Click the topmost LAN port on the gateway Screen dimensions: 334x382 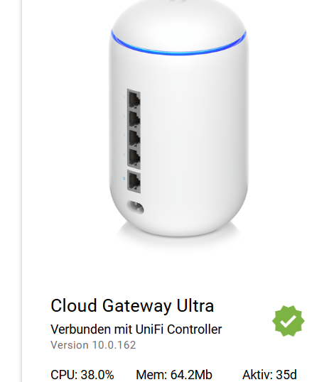click(134, 99)
